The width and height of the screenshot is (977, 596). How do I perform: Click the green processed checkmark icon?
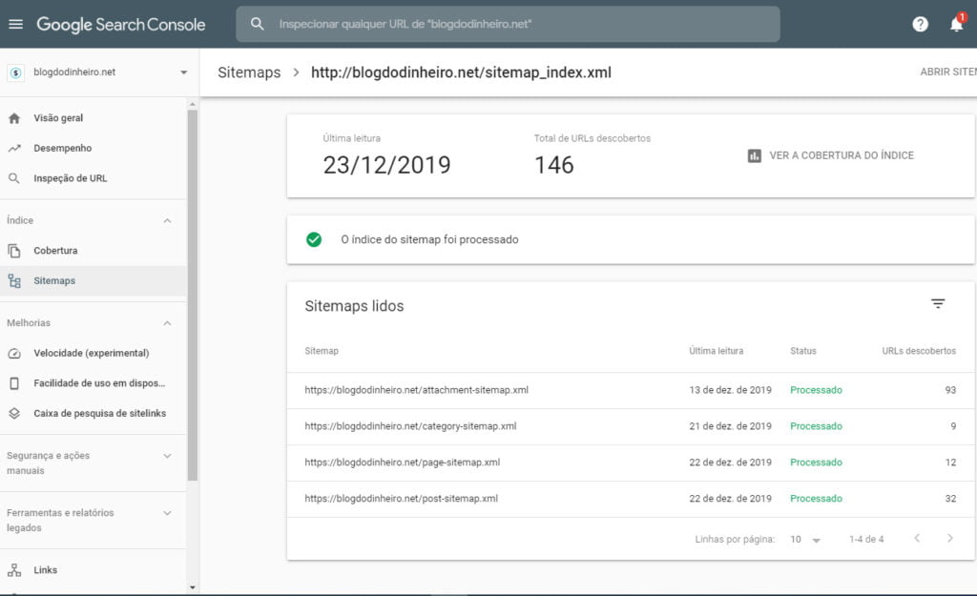point(314,239)
